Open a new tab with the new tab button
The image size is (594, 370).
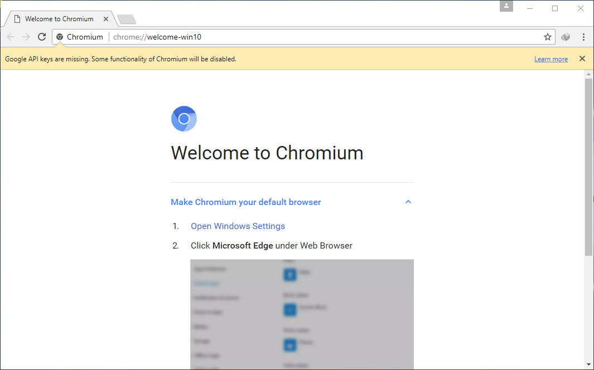pyautogui.click(x=127, y=20)
